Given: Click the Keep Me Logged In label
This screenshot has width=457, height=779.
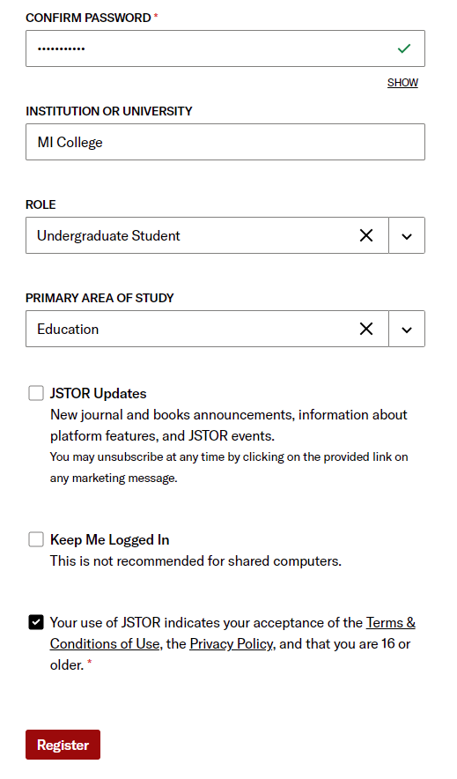Looking at the screenshot, I should tap(110, 539).
